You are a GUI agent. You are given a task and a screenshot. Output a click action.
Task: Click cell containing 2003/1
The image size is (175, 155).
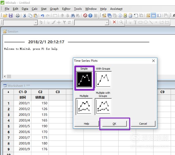pyautogui.click(x=23, y=103)
